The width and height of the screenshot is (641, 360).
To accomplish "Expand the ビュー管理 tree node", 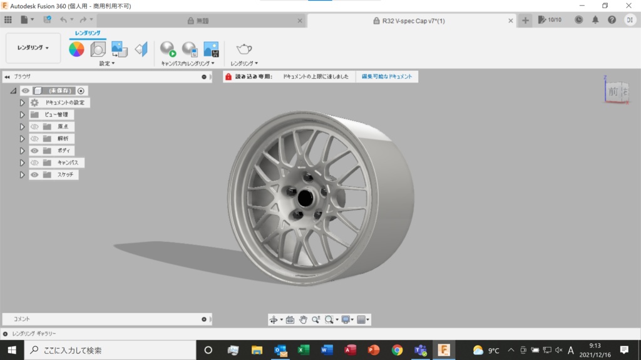I will 22,114.
